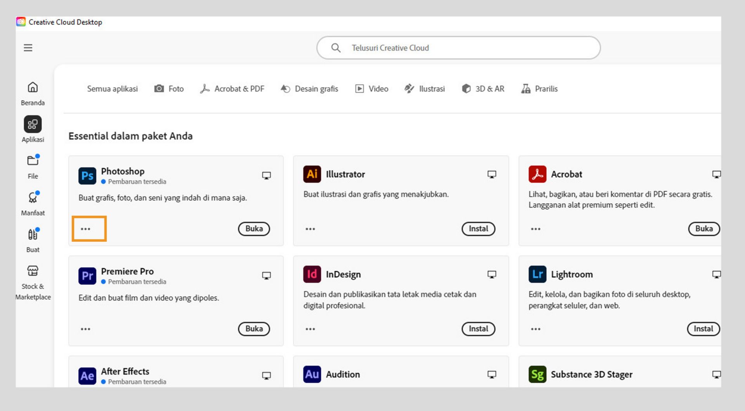Click the Lightroom app icon
The image size is (745, 411).
(x=537, y=274)
